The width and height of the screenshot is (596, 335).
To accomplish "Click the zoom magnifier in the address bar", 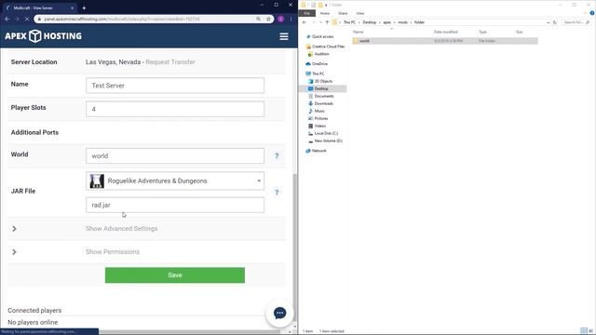I will [x=259, y=19].
